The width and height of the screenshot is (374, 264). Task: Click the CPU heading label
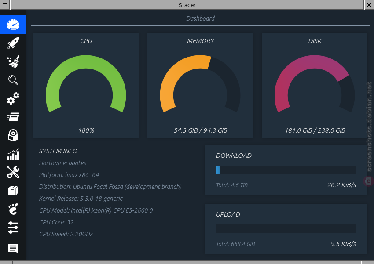click(x=86, y=41)
